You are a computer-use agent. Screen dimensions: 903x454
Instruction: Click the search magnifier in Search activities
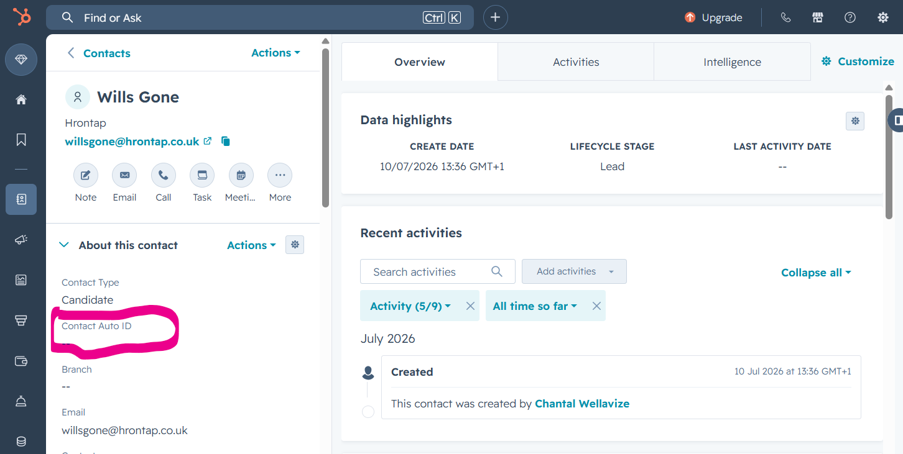tap(496, 271)
